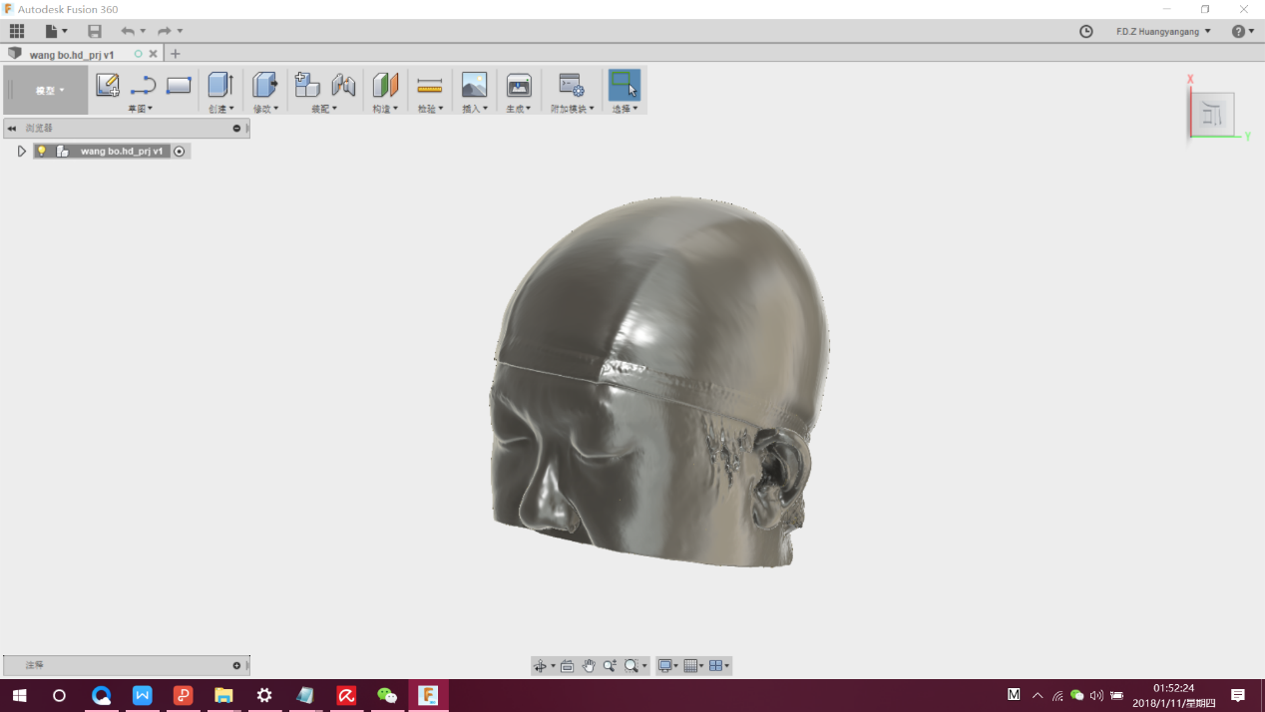Viewport: 1265px width, 712px height.
Task: Open File Explorer from taskbar
Action: click(x=223, y=695)
